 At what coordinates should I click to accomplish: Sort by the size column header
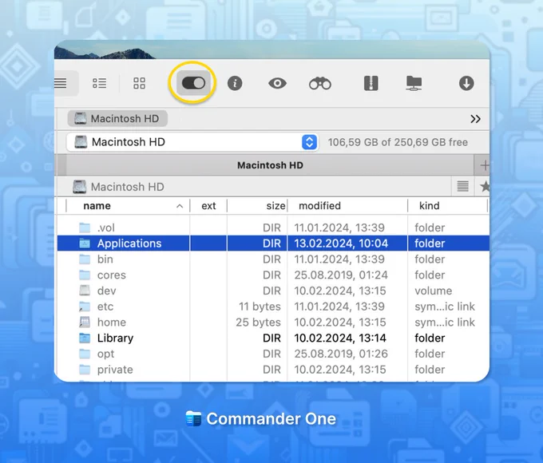coord(275,206)
